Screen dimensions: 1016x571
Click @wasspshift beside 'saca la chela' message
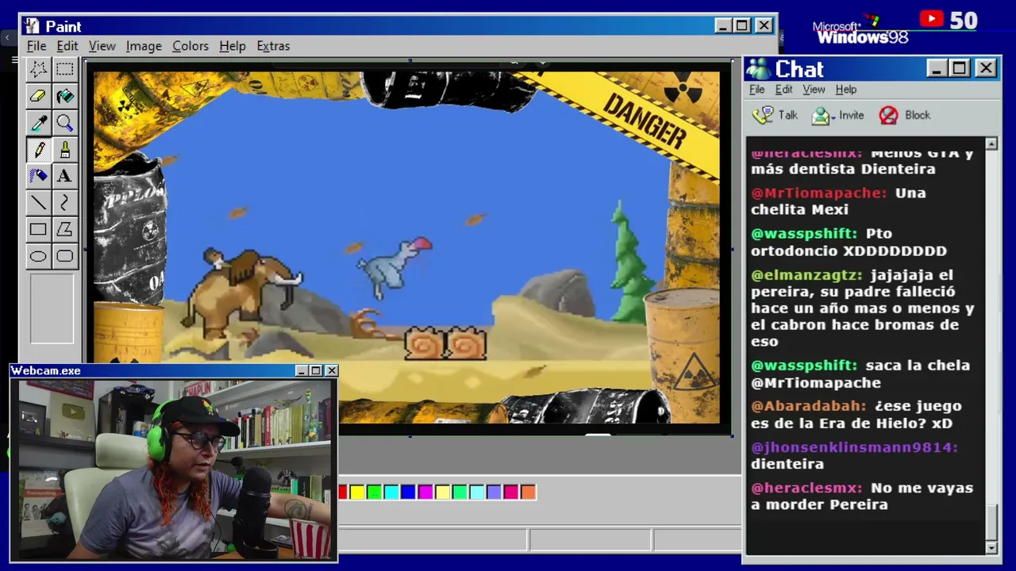tap(804, 366)
